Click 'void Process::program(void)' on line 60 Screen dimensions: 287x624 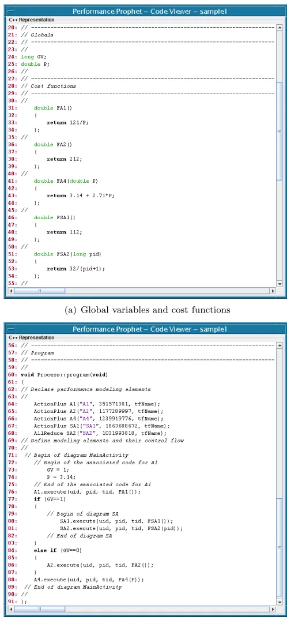[64, 374]
